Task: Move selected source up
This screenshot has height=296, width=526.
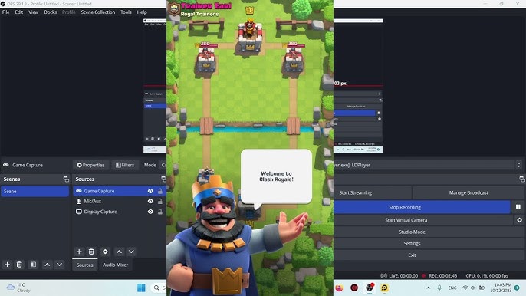Action: coord(119,252)
